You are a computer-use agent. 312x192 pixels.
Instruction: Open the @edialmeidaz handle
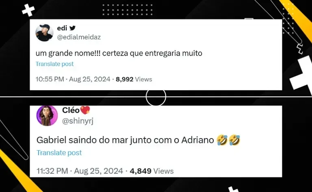coord(79,37)
